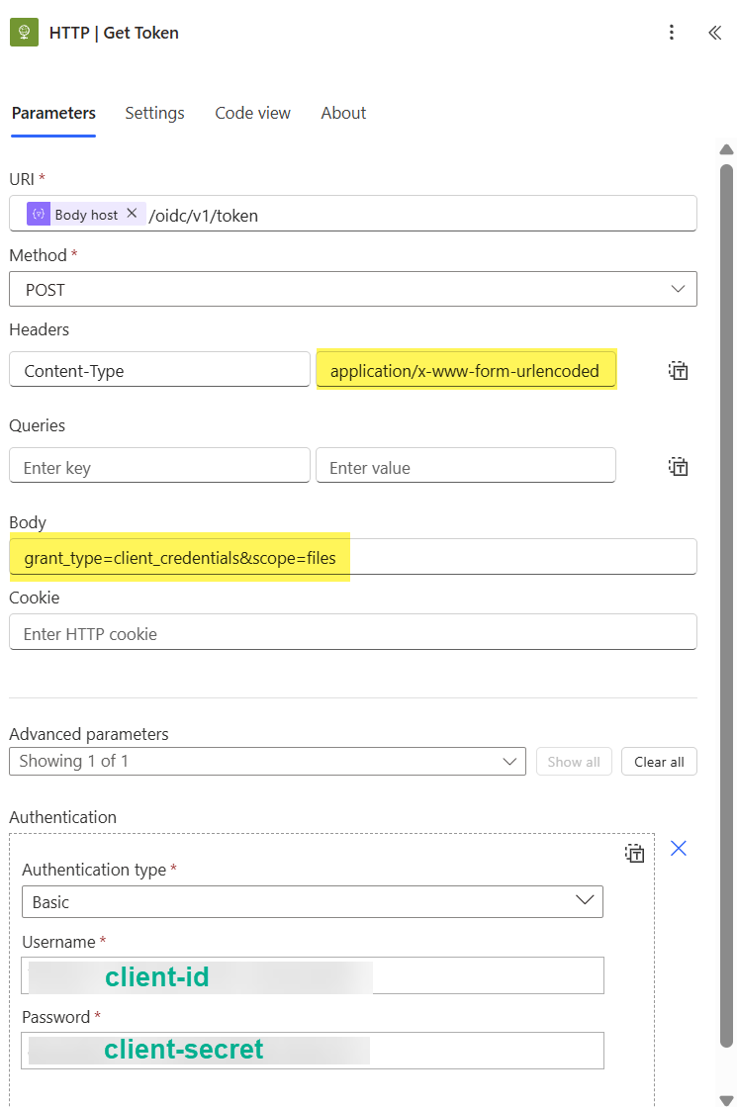The width and height of the screenshot is (737, 1107).
Task: Click the Enter HTTP cookie field
Action: pyautogui.click(x=353, y=632)
